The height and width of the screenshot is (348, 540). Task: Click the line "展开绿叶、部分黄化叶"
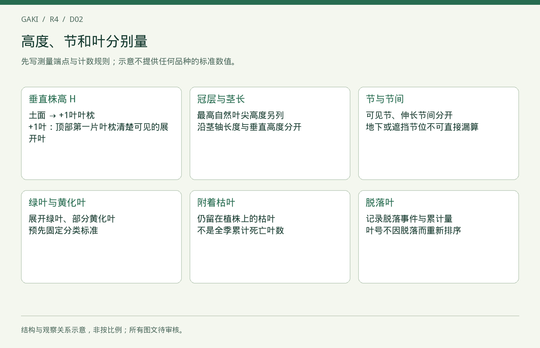click(72, 219)
